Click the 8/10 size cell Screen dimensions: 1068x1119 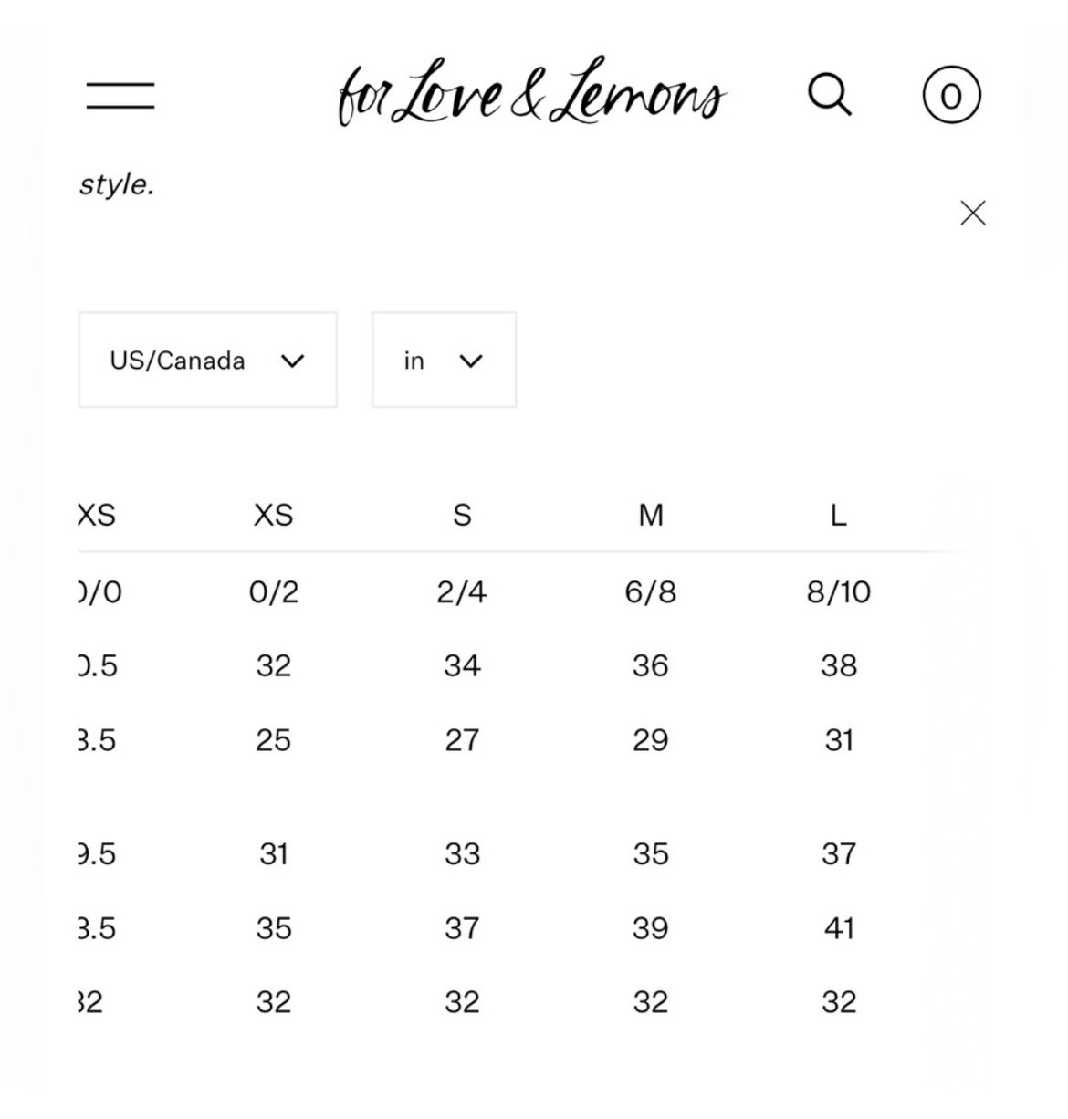(839, 592)
